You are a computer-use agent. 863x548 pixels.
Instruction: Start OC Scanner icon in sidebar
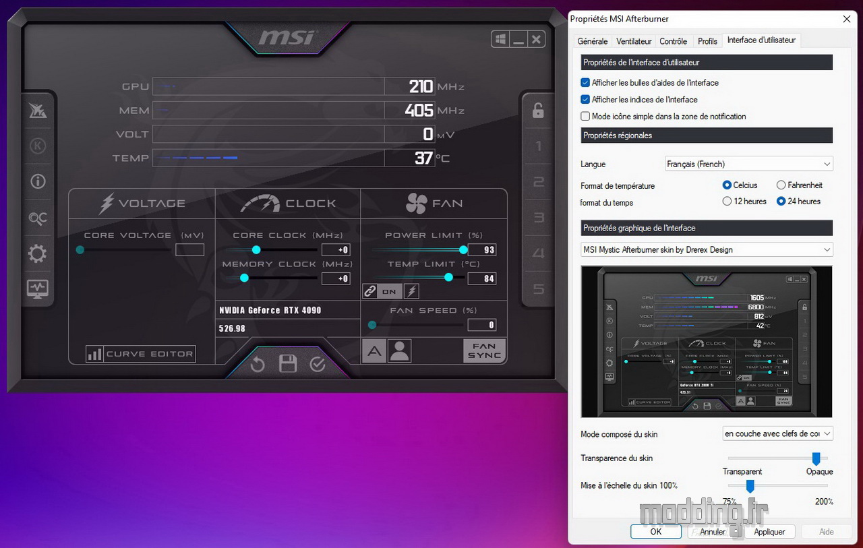pos(38,218)
